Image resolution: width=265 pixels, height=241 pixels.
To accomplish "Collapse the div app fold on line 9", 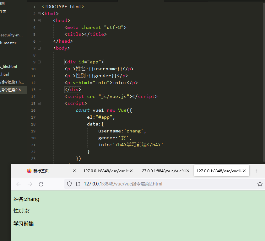I will pyautogui.click(x=39, y=62).
